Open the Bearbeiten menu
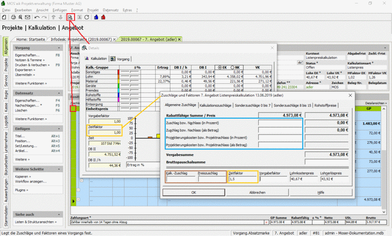The width and height of the screenshot is (392, 236). 23,10
